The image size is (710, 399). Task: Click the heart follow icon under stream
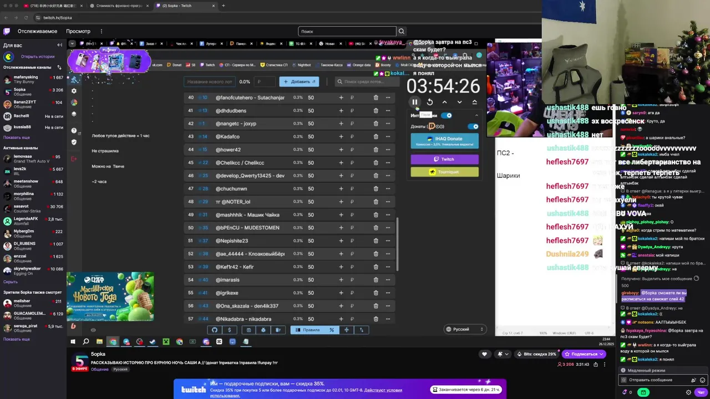(484, 354)
